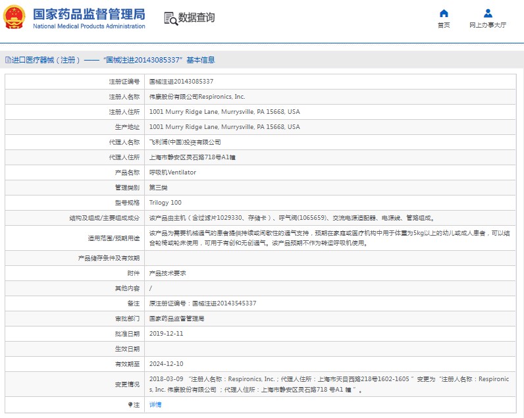Image resolution: width=524 pixels, height=418 pixels.
Task: Select the 结构及组成 description text
Action: (292, 218)
